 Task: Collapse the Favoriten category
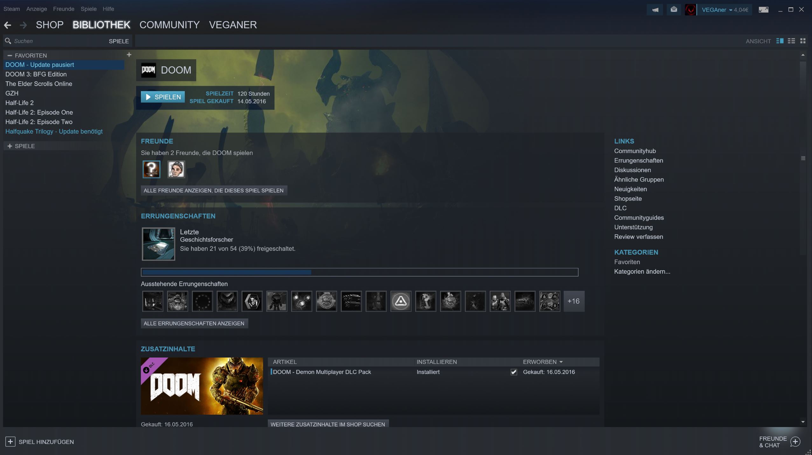(10, 56)
